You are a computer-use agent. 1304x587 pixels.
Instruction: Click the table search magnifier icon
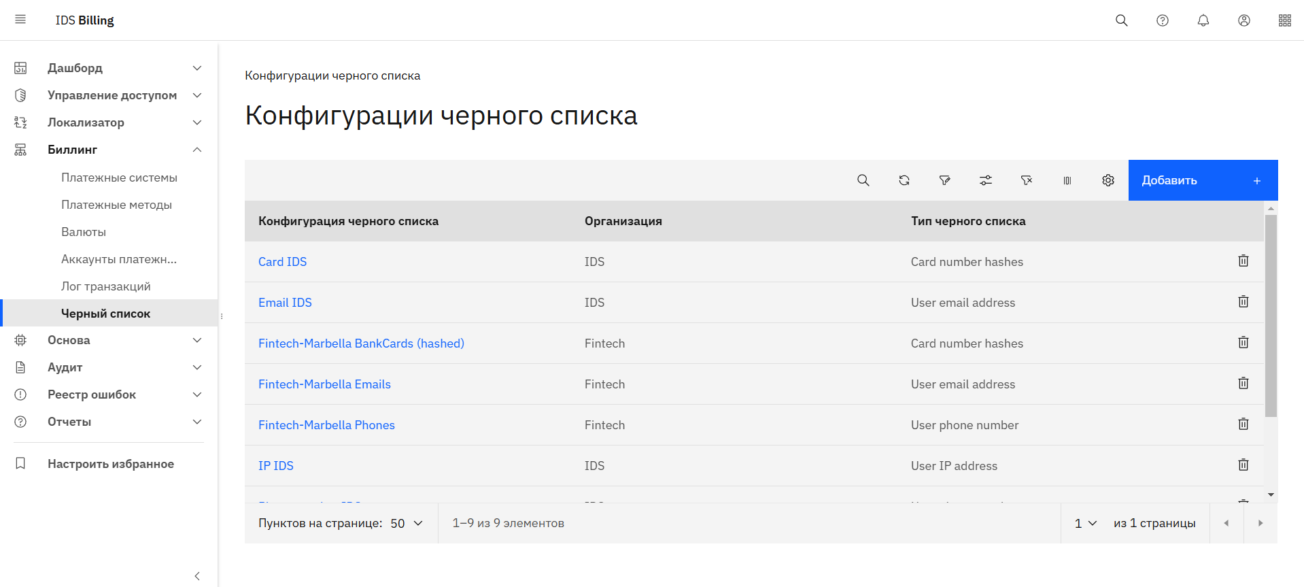(x=863, y=180)
